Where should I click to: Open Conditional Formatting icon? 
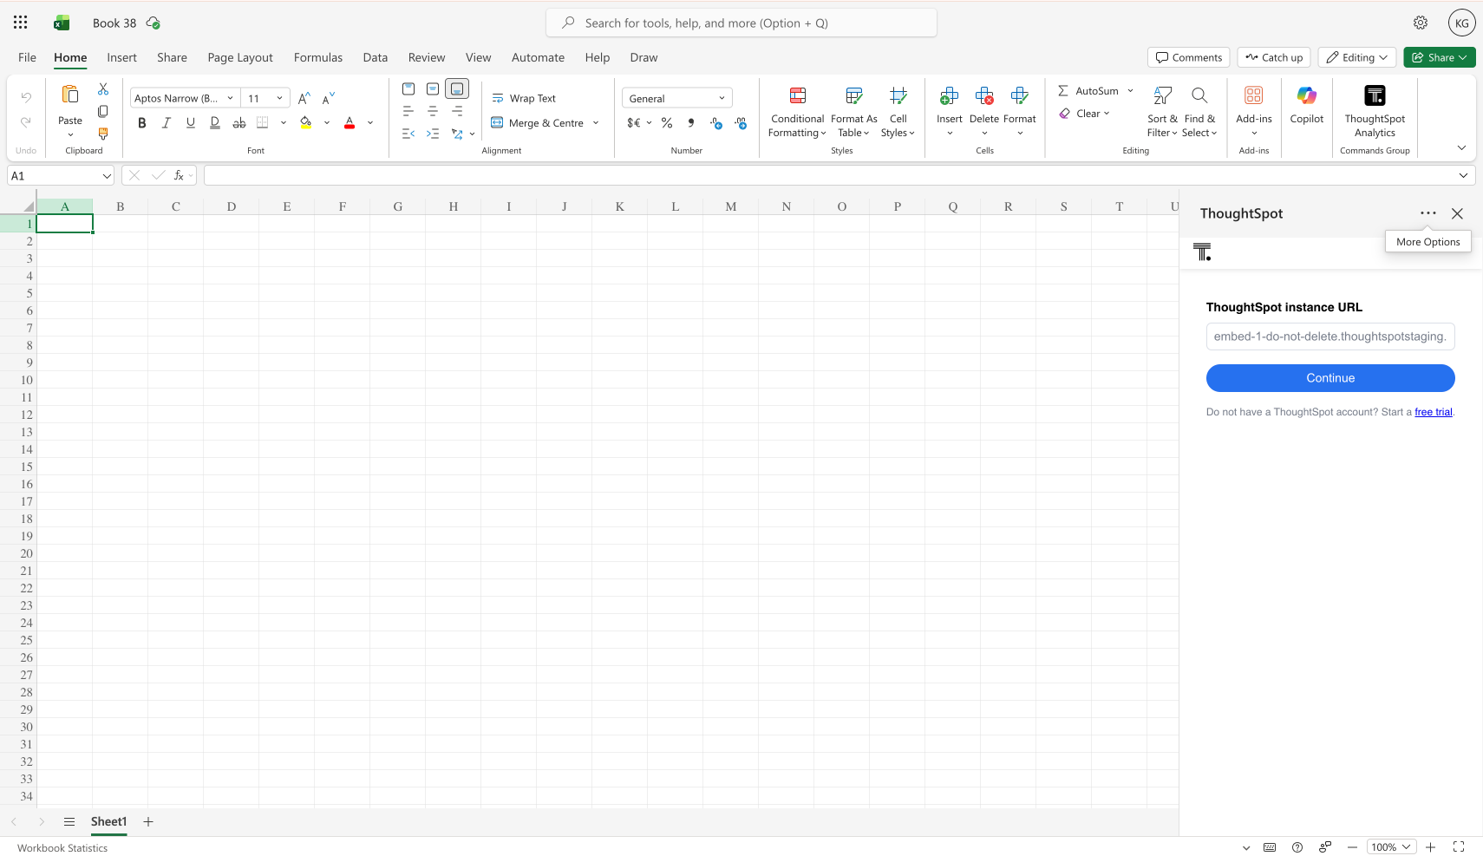[x=797, y=96]
